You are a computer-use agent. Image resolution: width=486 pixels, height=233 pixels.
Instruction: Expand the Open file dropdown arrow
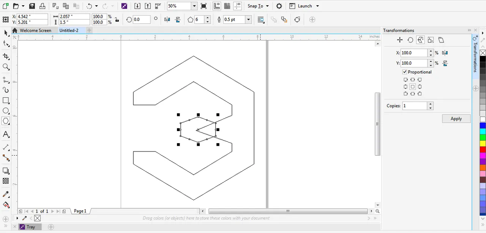[23, 6]
